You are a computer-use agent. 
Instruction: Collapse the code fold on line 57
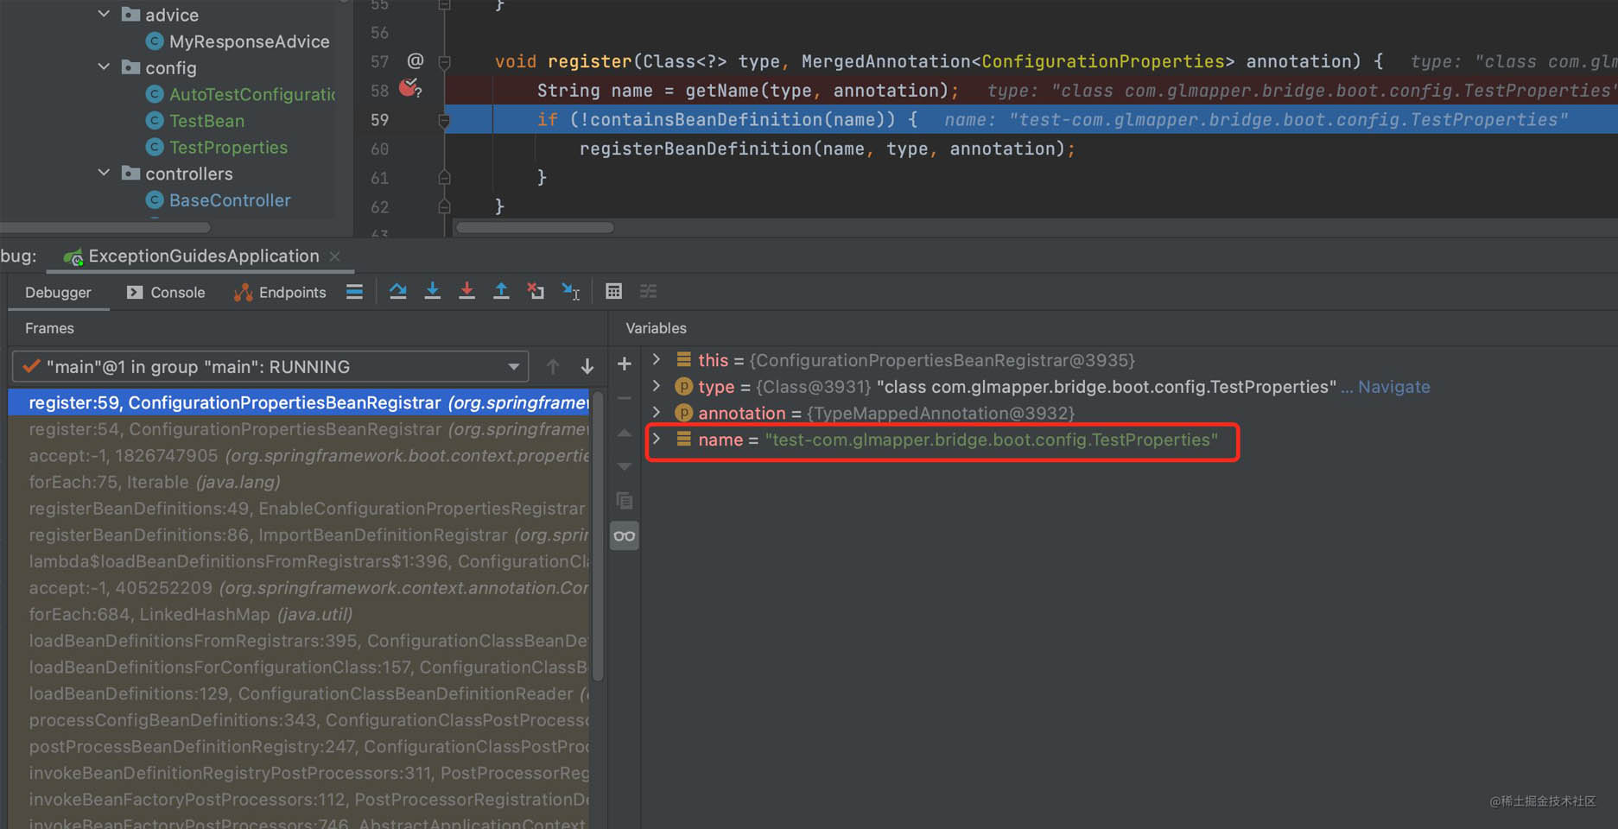click(x=444, y=61)
